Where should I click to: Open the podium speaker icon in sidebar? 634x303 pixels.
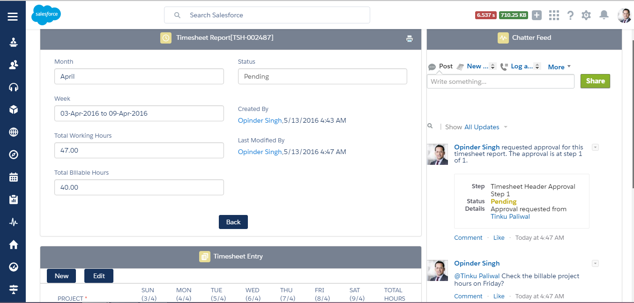point(14,43)
